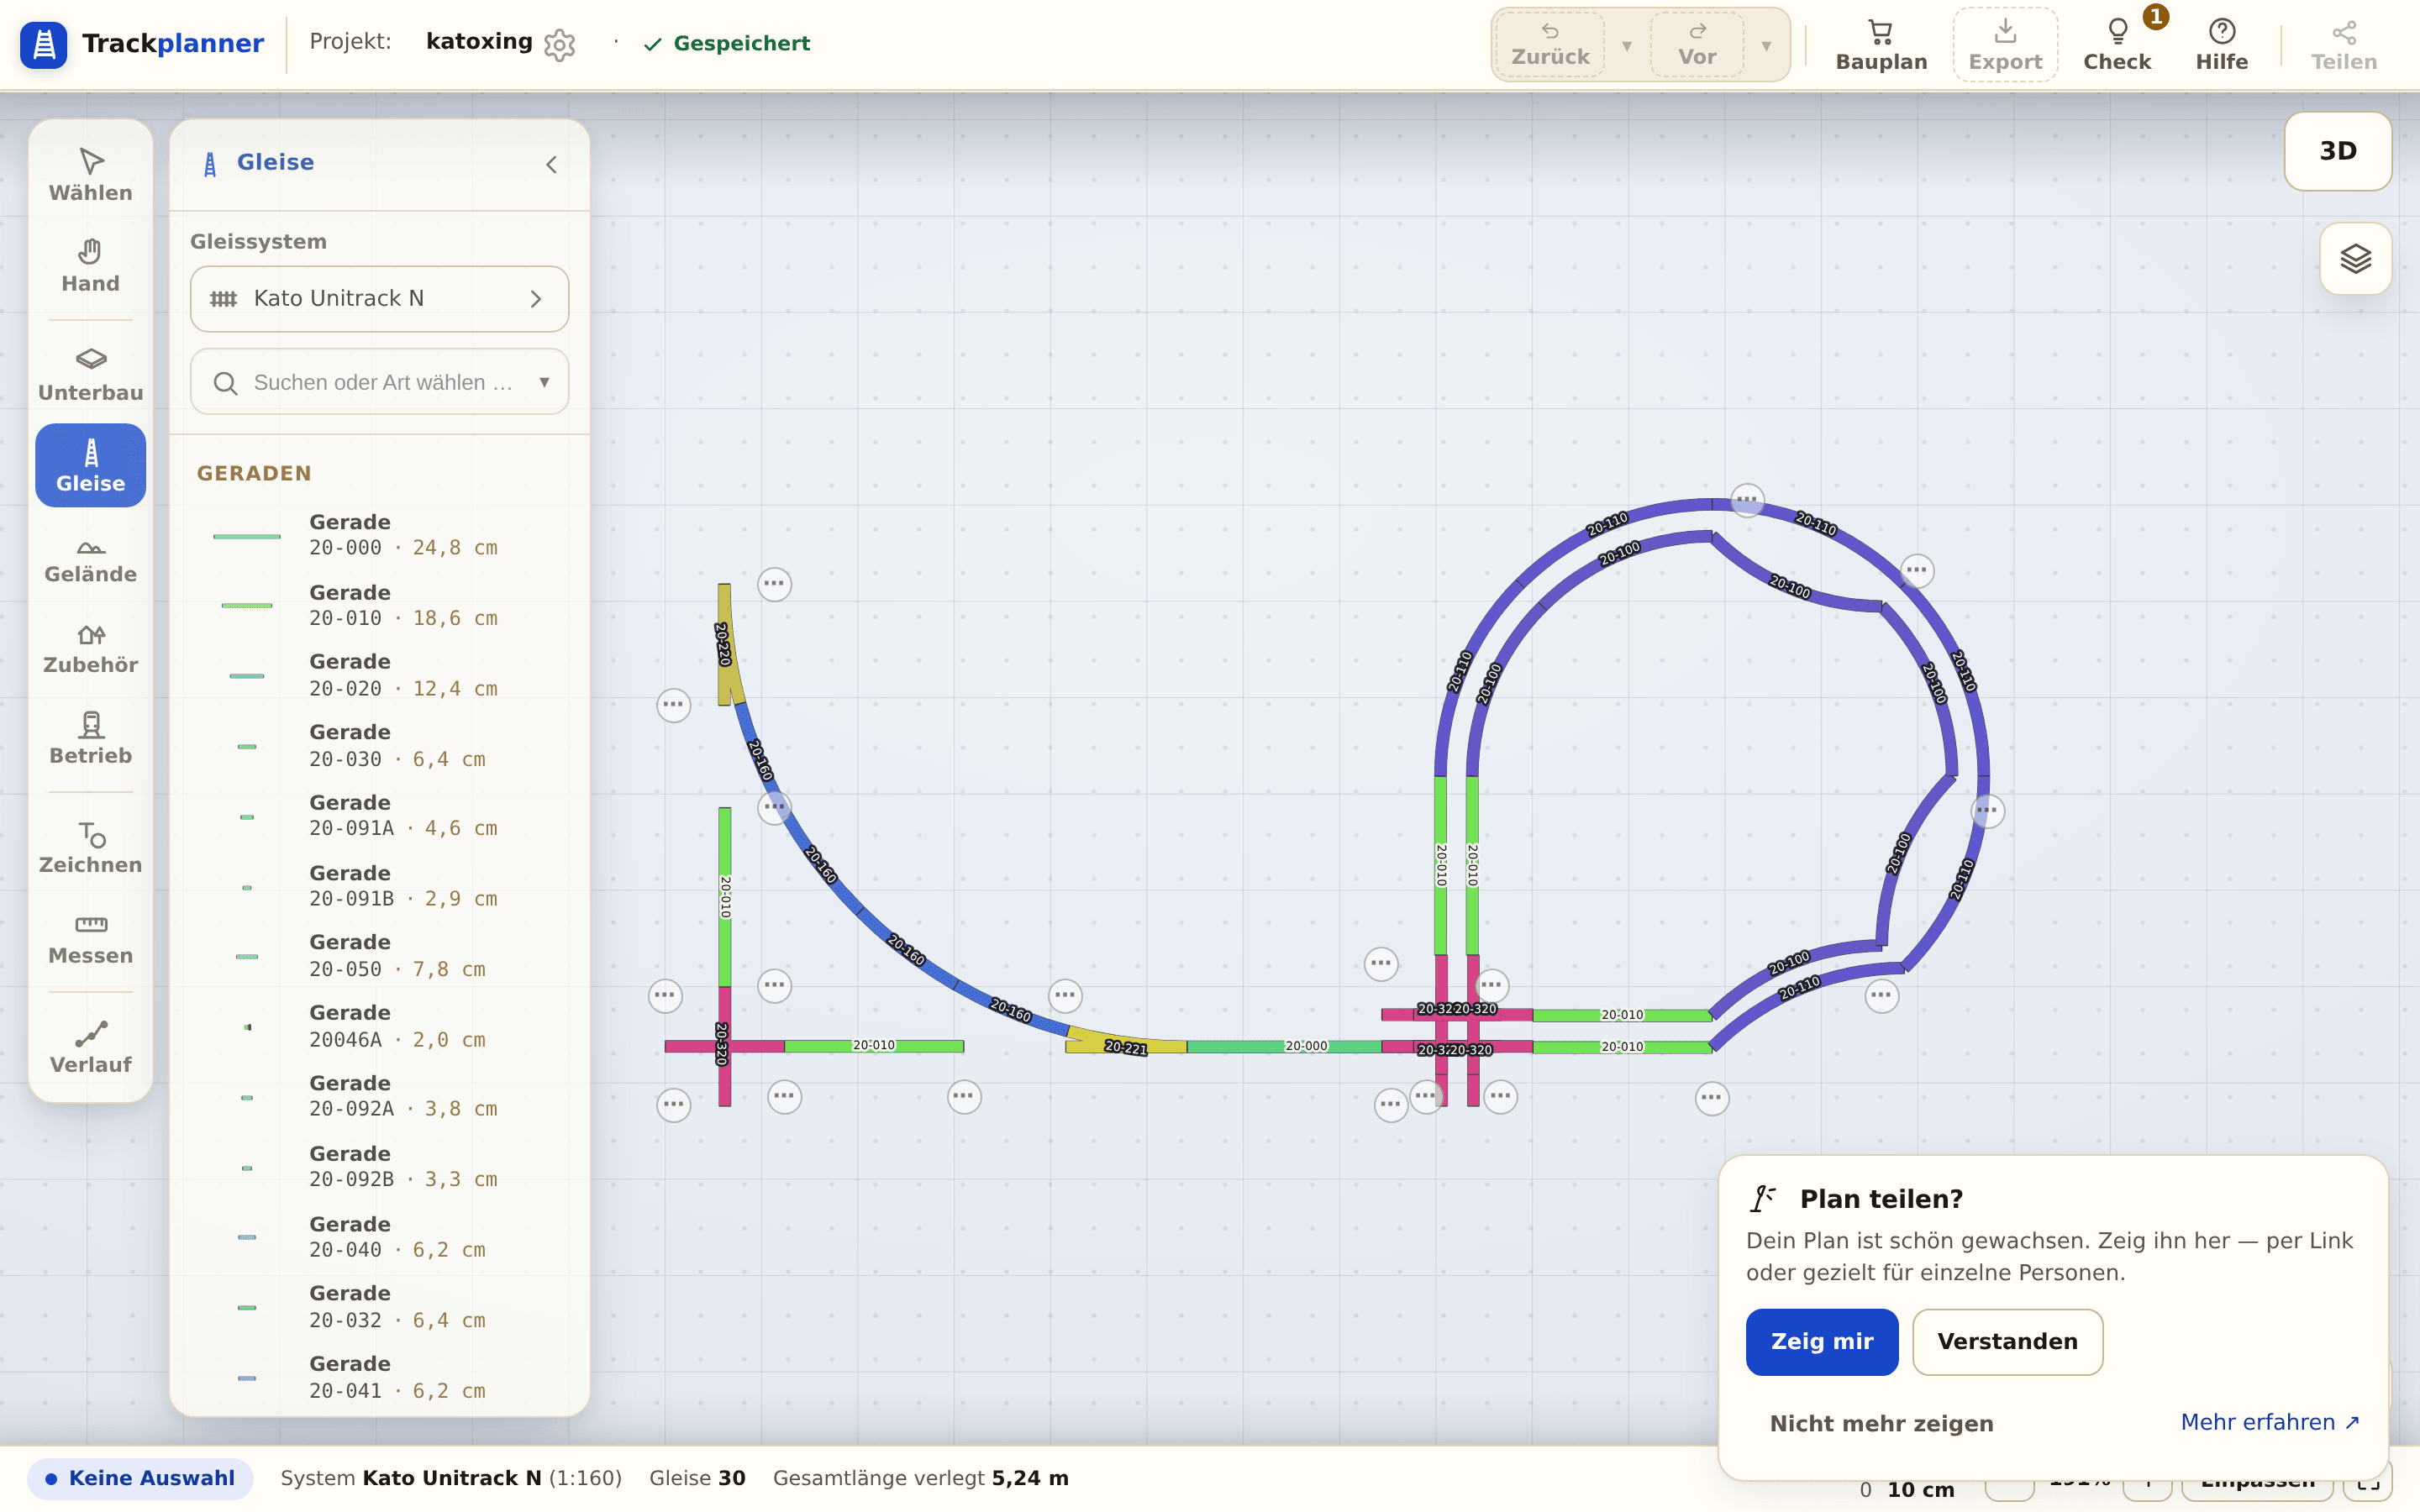The width and height of the screenshot is (2420, 1512).
Task: Select the Gleise track tool
Action: pyautogui.click(x=90, y=465)
